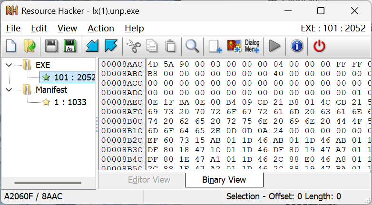Image resolution: width=372 pixels, height=205 pixels.
Task: Save the file with the floppy icon
Action: point(51,46)
